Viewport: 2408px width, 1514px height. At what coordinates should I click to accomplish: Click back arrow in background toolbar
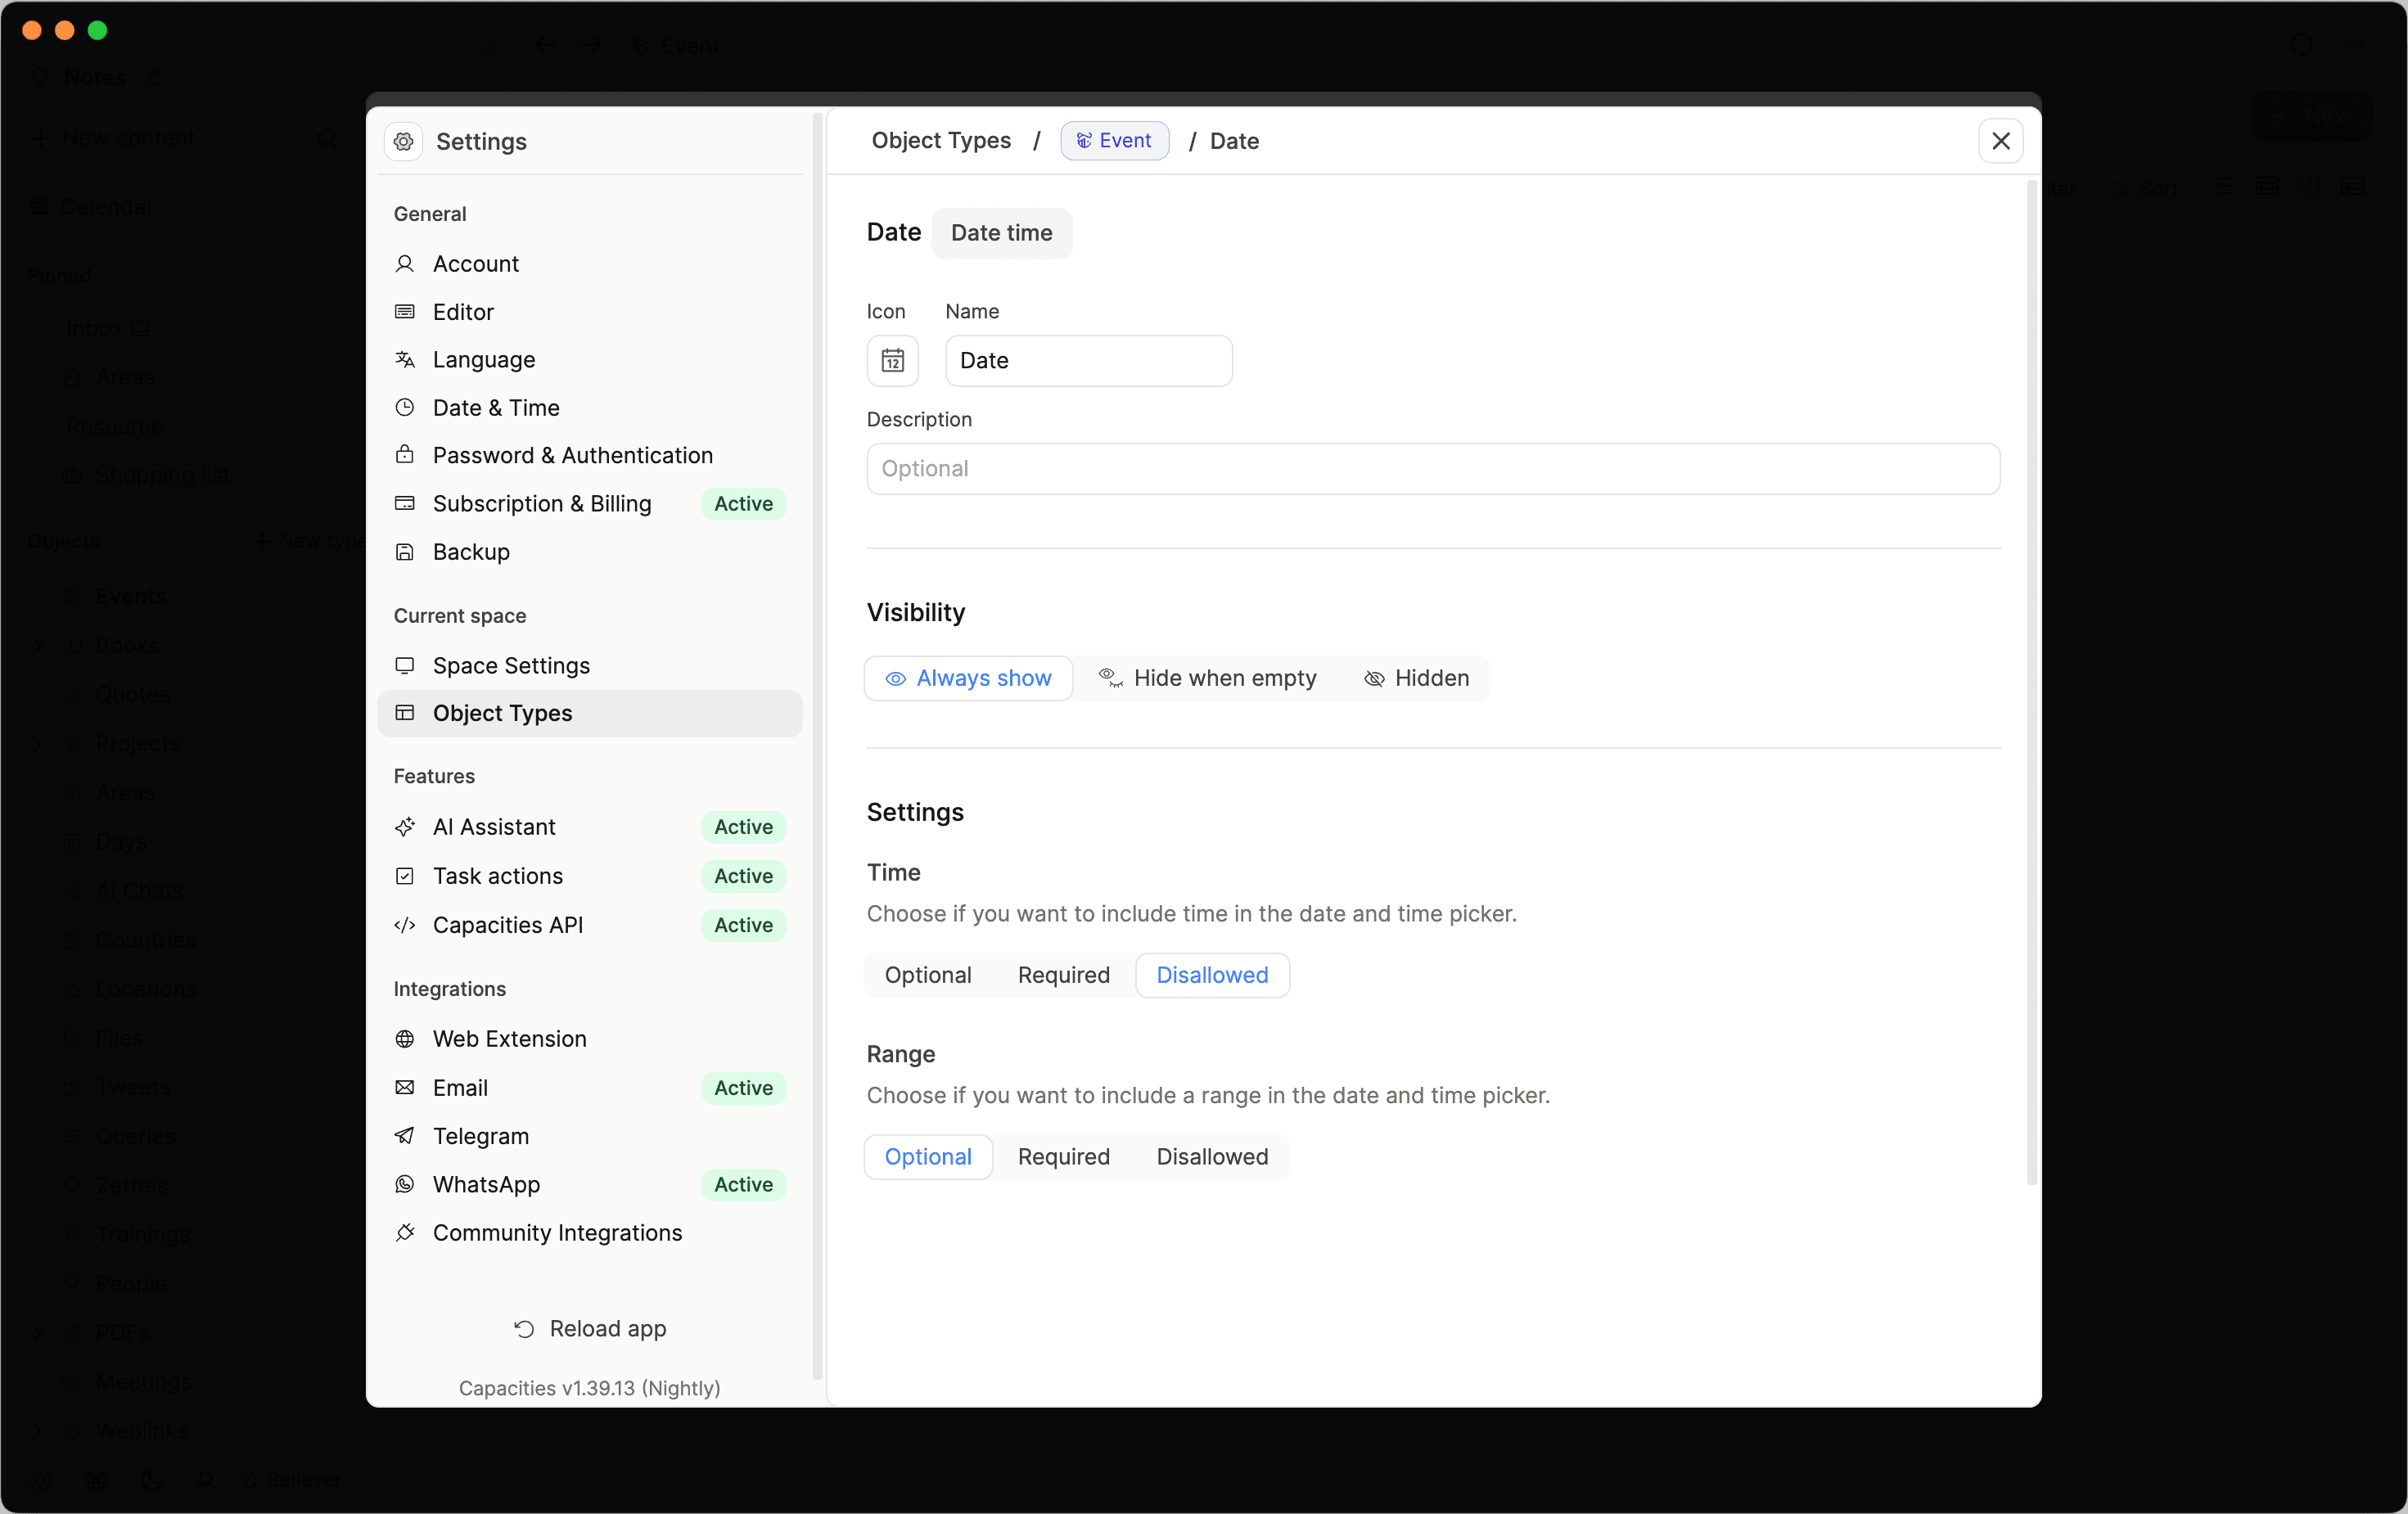point(545,45)
